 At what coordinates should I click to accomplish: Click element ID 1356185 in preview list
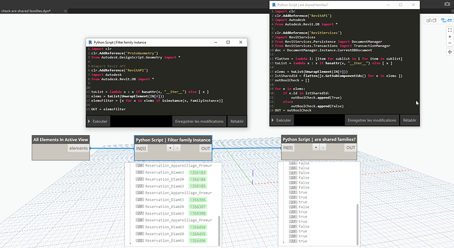point(198,186)
